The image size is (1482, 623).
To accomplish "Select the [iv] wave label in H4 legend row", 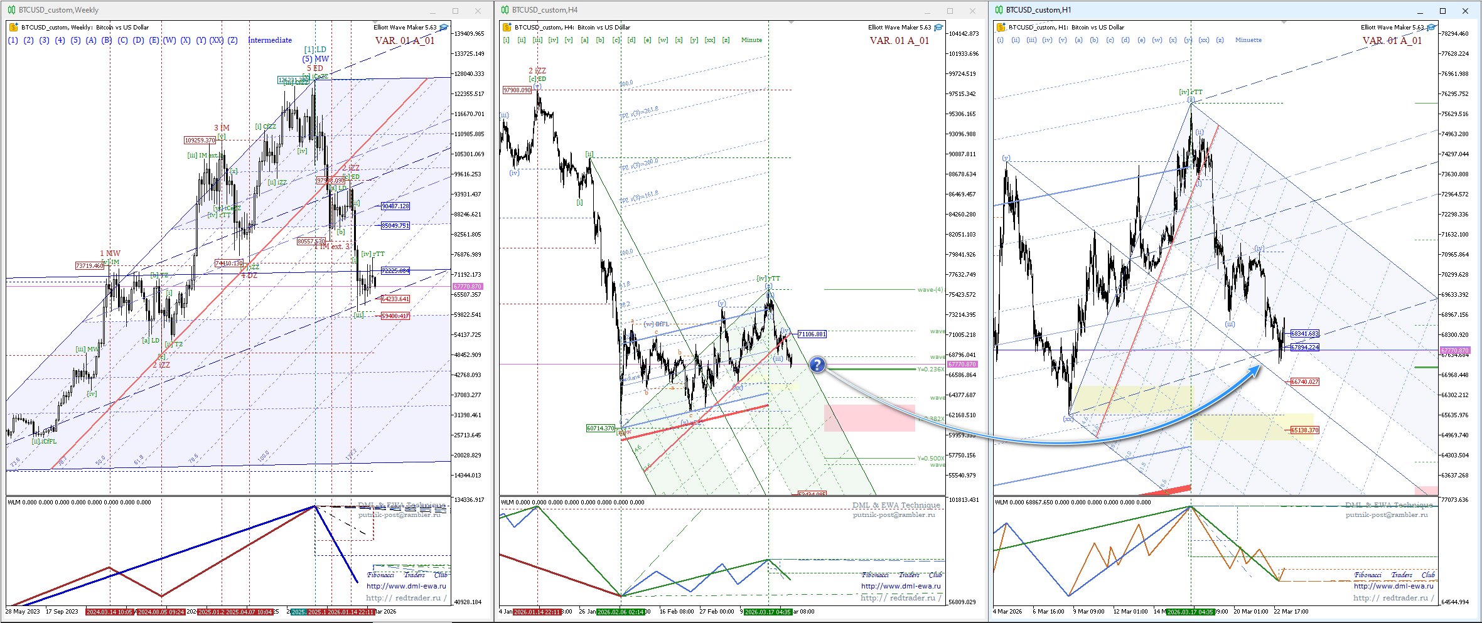I will [x=553, y=40].
